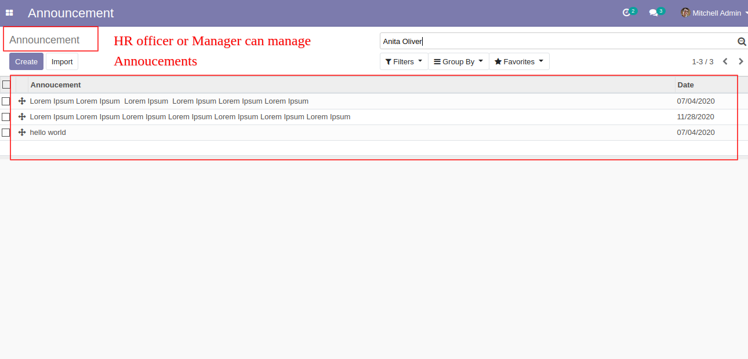This screenshot has width=748, height=359.
Task: Click the search magnifier icon
Action: tap(741, 42)
